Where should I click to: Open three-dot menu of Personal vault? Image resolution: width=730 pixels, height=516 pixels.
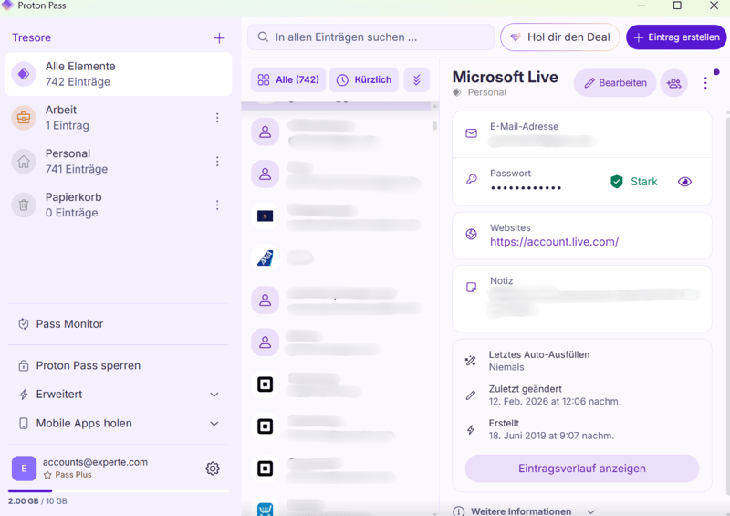point(217,162)
